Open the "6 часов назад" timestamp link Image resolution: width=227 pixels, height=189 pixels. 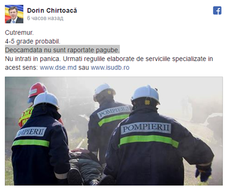pyautogui.click(x=45, y=18)
